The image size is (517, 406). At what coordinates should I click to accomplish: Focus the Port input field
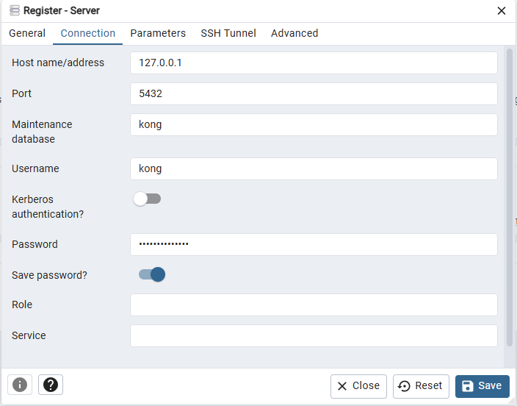click(314, 94)
